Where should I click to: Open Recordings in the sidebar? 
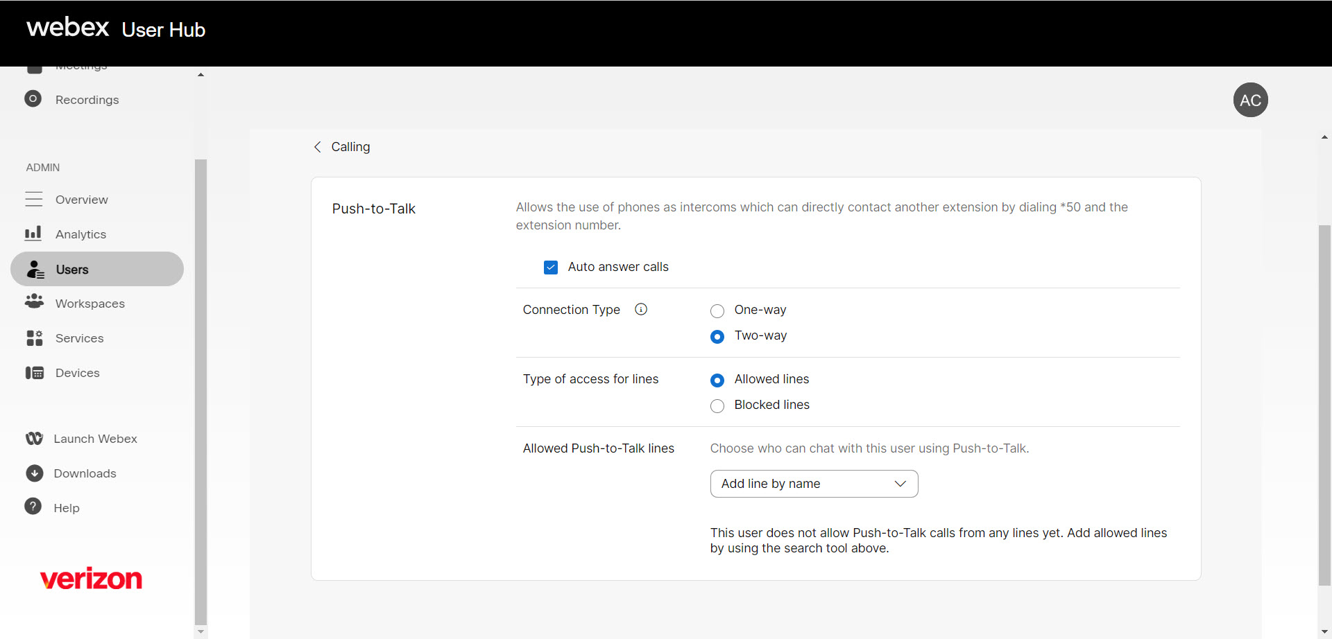click(x=87, y=100)
